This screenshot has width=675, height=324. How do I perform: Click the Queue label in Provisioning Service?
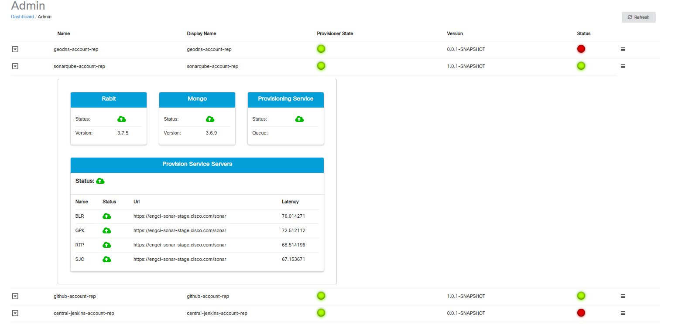click(x=260, y=133)
